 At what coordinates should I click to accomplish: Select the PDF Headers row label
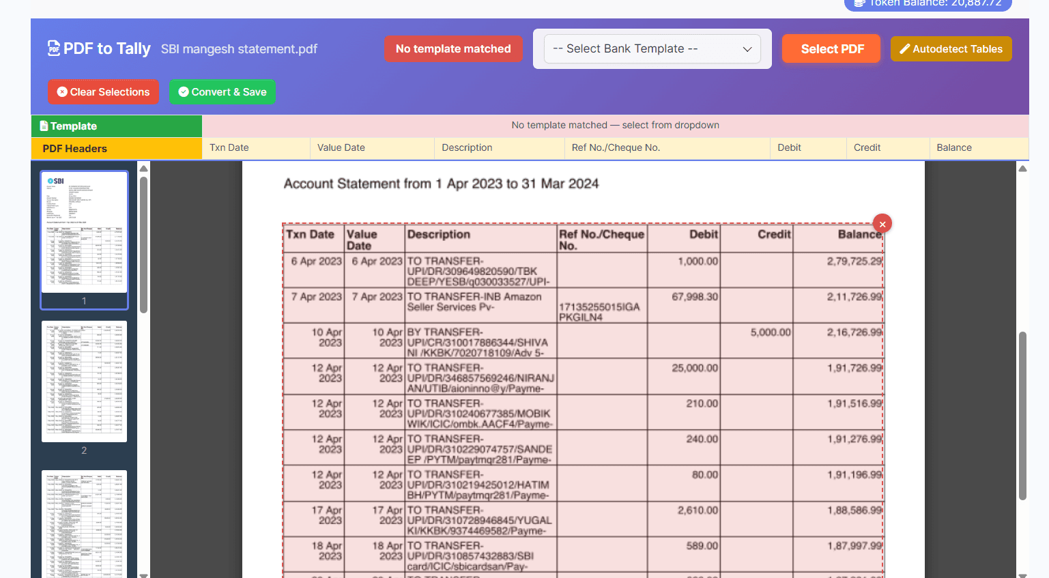coord(116,149)
